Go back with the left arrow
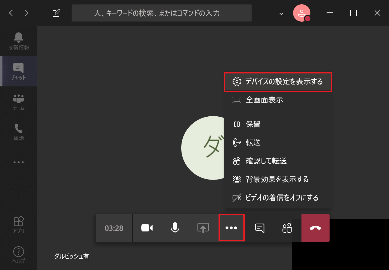 coord(11,13)
